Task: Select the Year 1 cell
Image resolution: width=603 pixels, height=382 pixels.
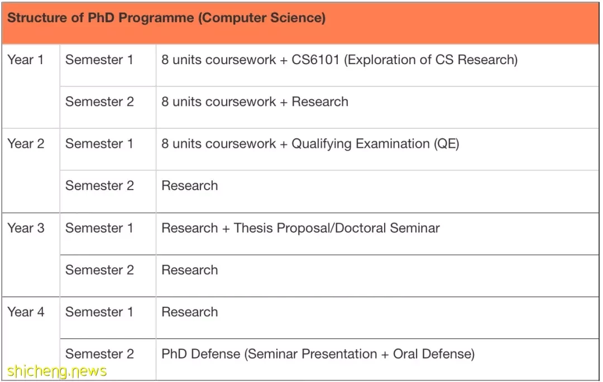Action: click(31, 86)
